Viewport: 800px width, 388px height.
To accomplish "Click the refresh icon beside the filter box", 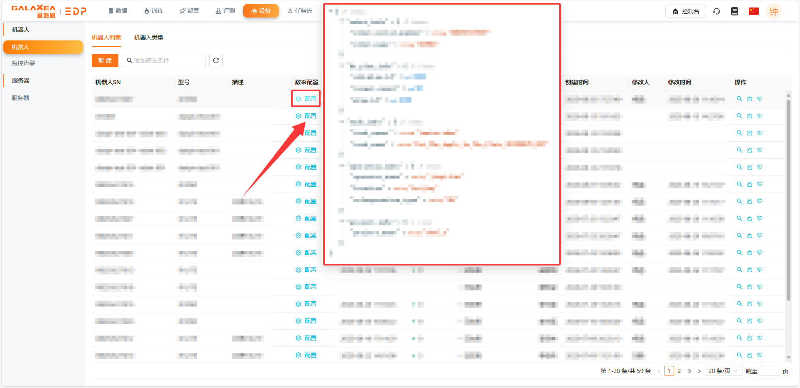I will [x=216, y=60].
